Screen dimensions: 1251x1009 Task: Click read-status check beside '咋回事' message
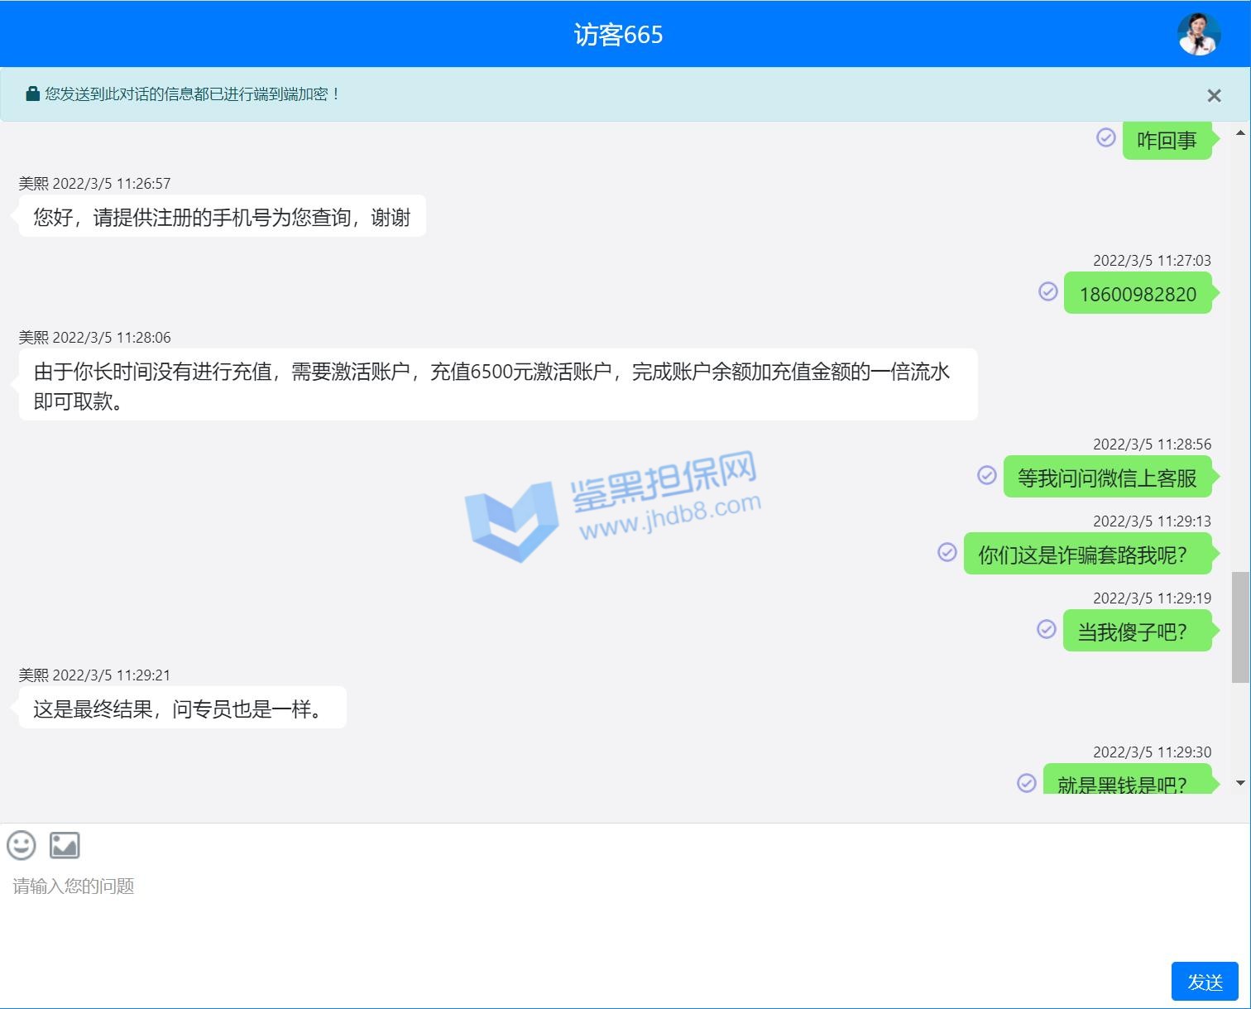(x=1106, y=137)
